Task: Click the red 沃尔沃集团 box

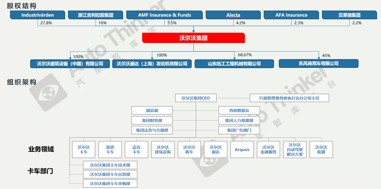Action: tap(194, 38)
